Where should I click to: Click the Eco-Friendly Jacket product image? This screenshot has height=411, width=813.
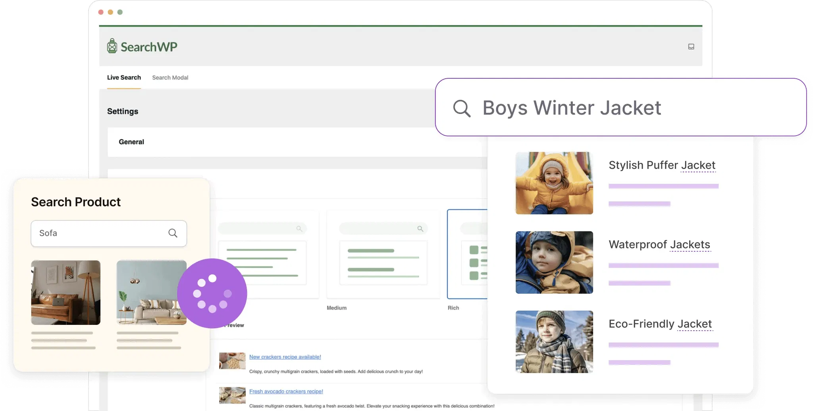[554, 342]
